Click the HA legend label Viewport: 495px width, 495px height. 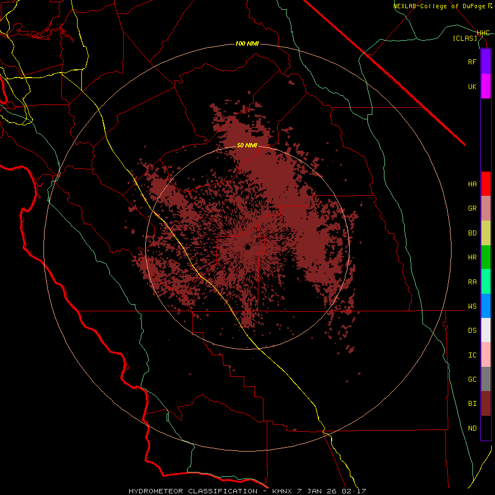click(x=472, y=184)
